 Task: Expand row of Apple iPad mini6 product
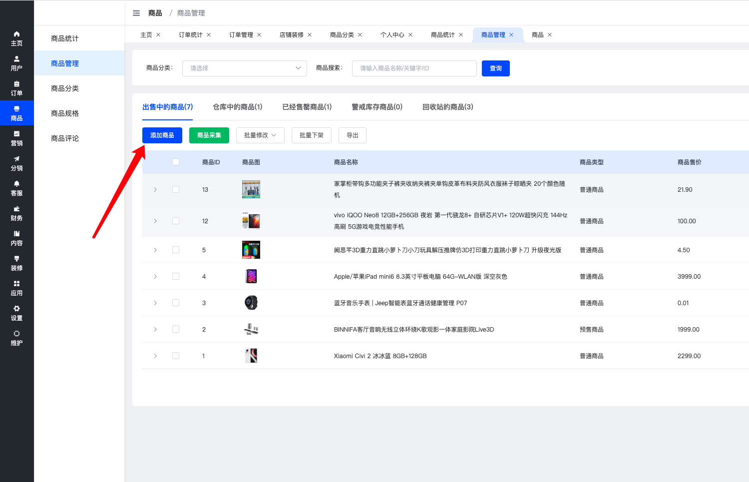[155, 276]
